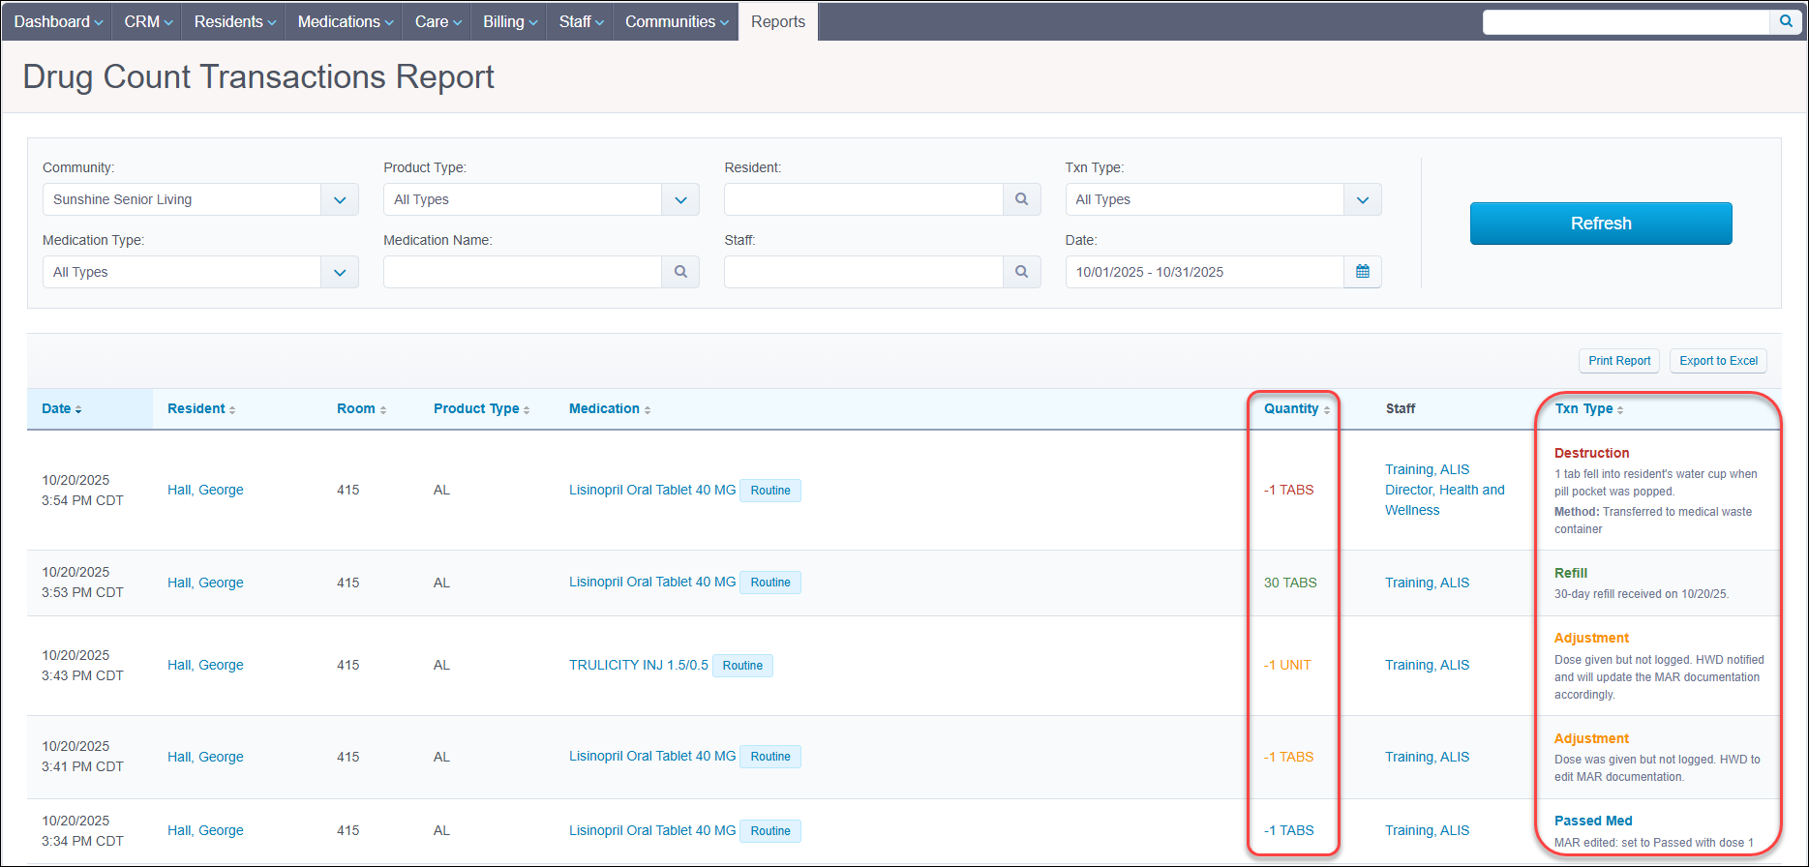Open Lisinopril link in the Refill row
The width and height of the screenshot is (1809, 867).
[x=652, y=582]
